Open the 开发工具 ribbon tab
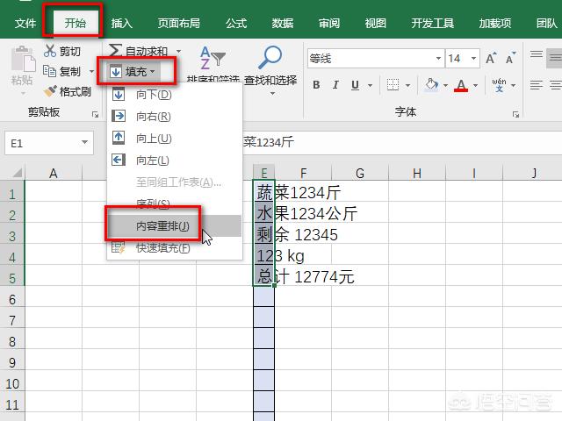The width and height of the screenshot is (562, 421). [432, 24]
